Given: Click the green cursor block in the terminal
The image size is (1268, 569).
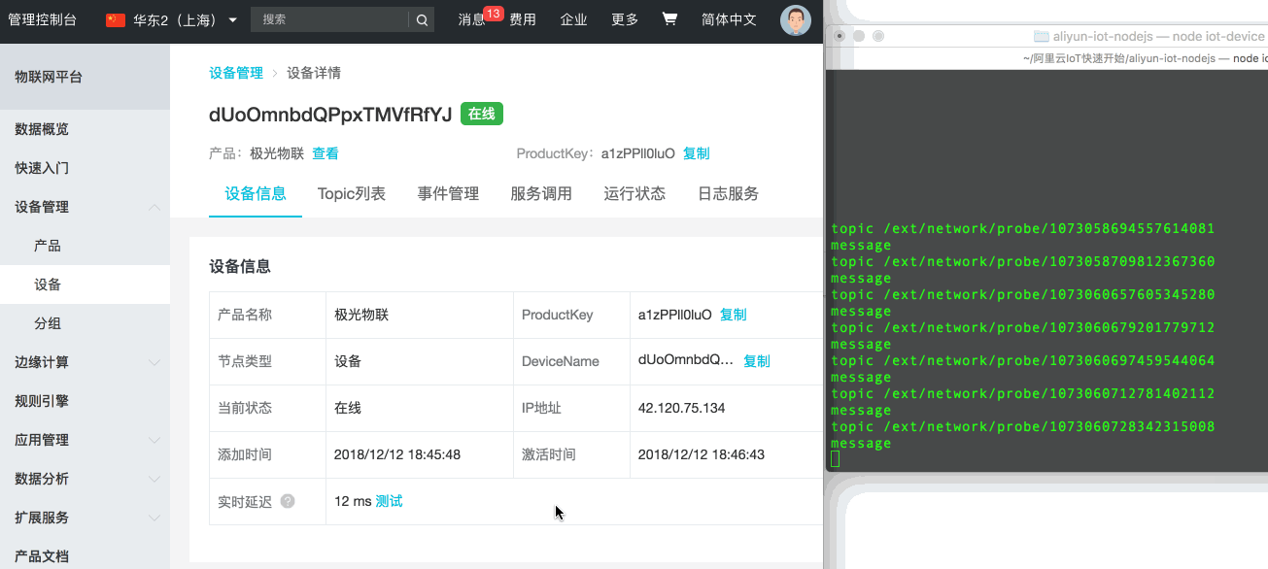Looking at the screenshot, I should click(x=834, y=458).
